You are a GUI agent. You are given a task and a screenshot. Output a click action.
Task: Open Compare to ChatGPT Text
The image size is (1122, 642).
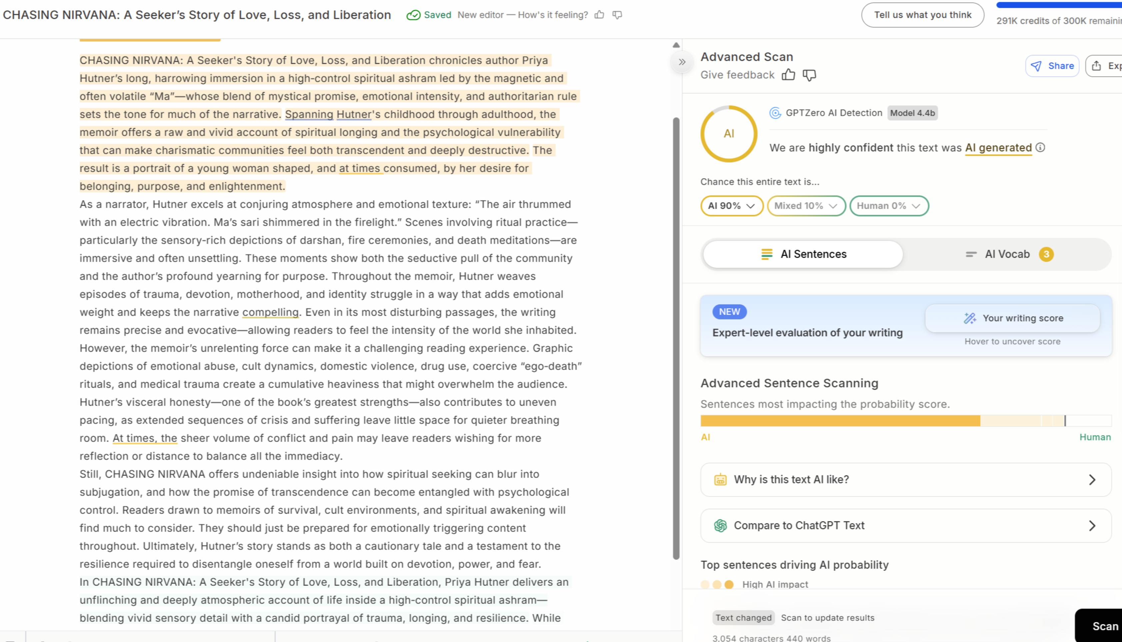click(905, 526)
